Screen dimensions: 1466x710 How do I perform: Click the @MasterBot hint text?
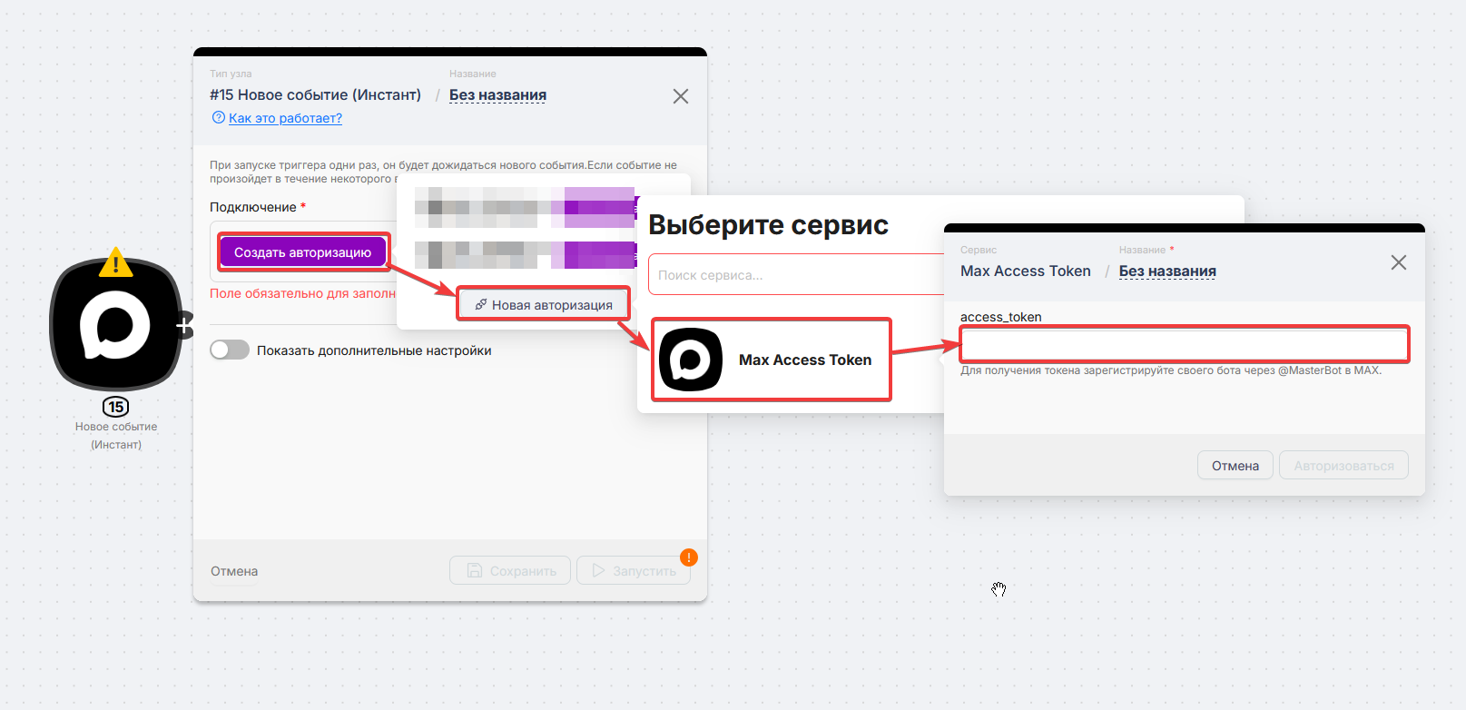[1171, 370]
